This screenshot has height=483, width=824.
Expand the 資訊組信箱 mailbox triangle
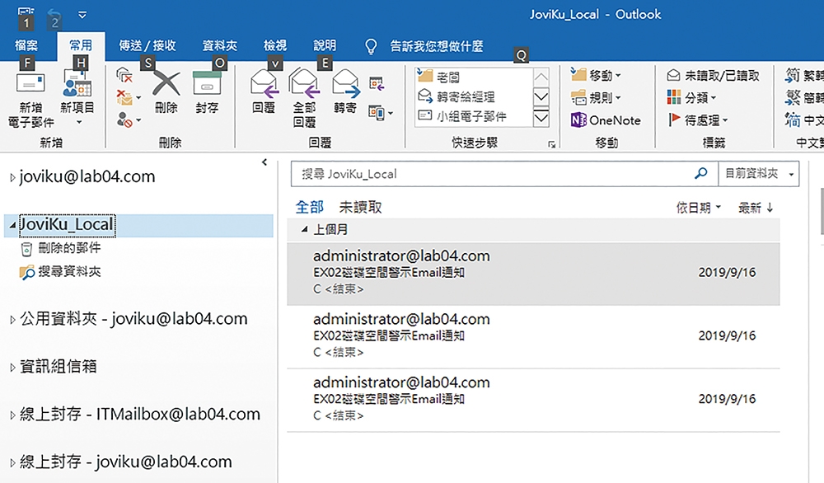coord(12,368)
